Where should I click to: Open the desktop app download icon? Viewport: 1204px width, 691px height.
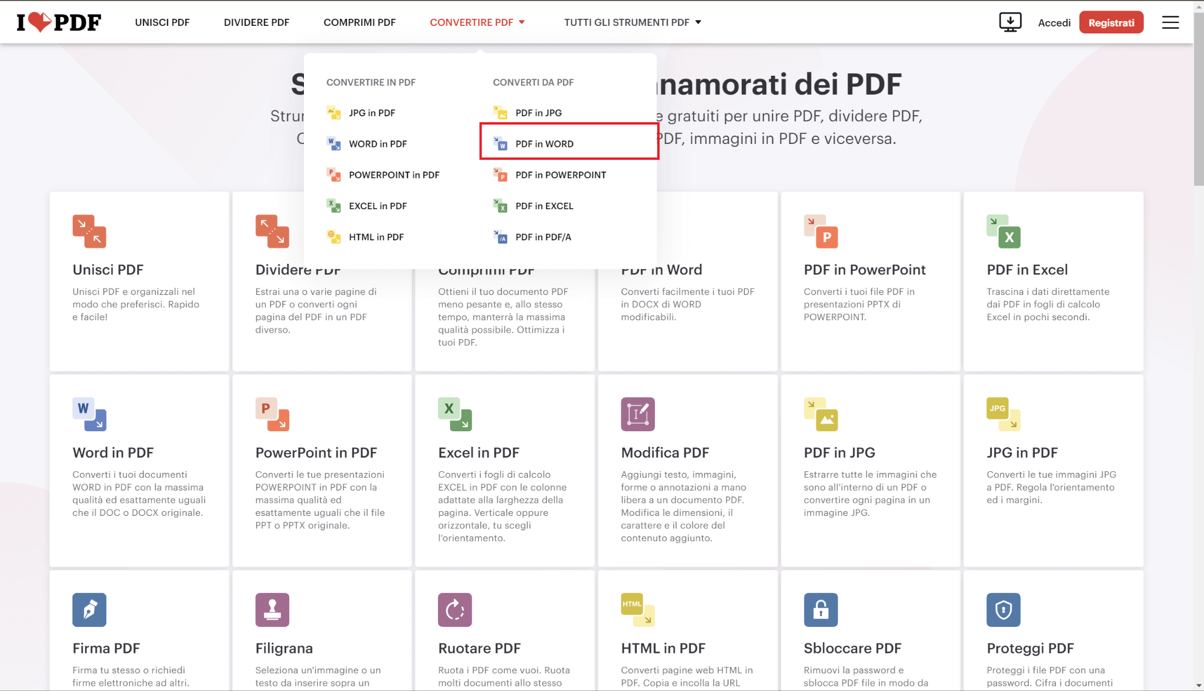coord(1010,22)
